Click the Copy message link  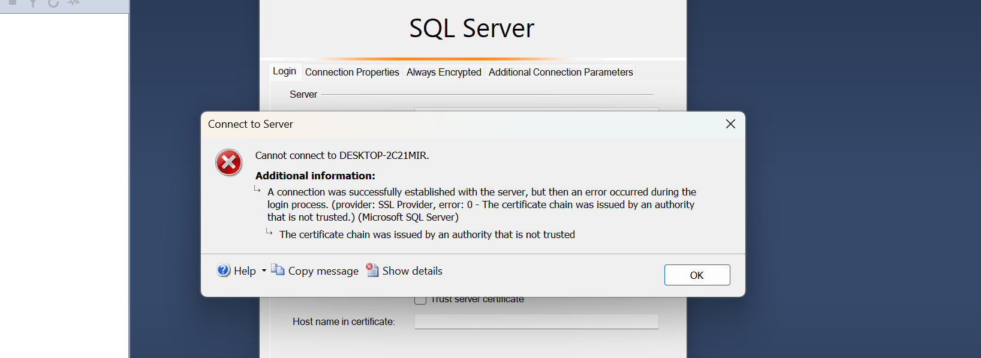point(323,270)
